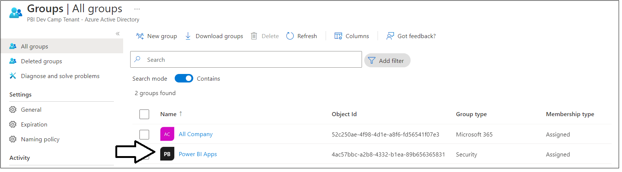This screenshot has height=172, width=622.
Task: Click the Settings section heading
Action: tap(20, 95)
